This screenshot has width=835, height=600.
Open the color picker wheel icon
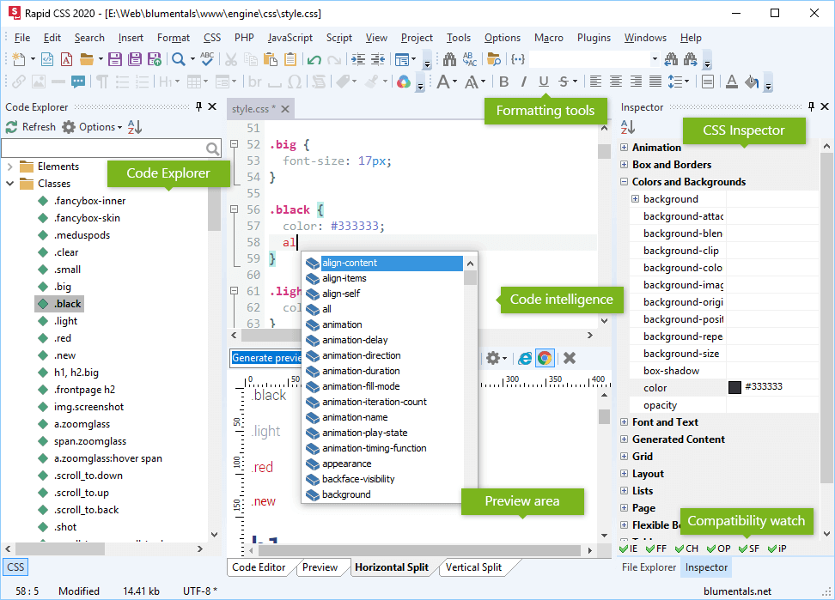pos(403,82)
